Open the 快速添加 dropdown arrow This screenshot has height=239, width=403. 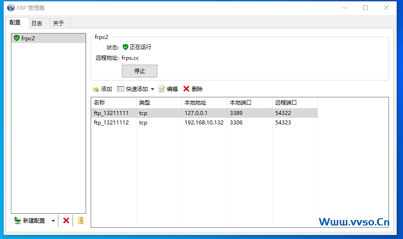152,89
